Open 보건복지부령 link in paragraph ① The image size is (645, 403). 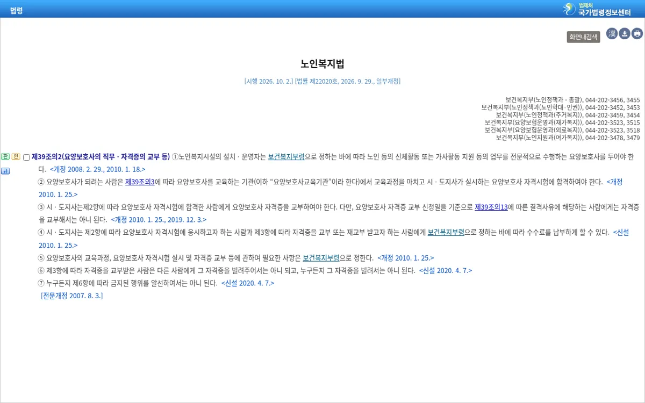coord(286,157)
